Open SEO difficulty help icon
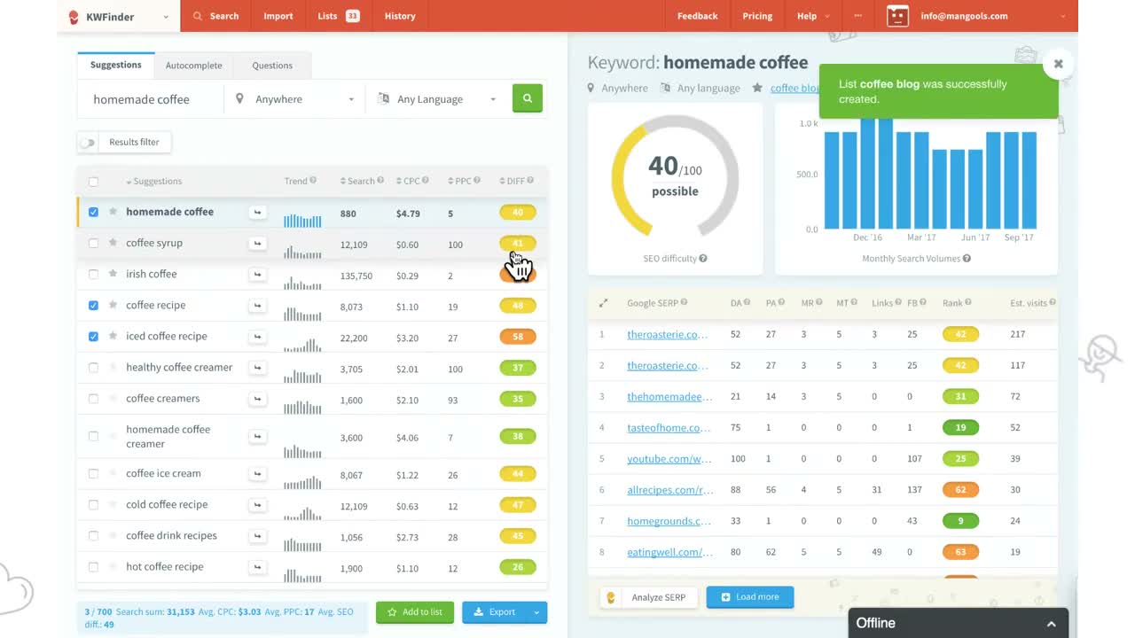Screen dimensions: 1135x638 [x=703, y=259]
